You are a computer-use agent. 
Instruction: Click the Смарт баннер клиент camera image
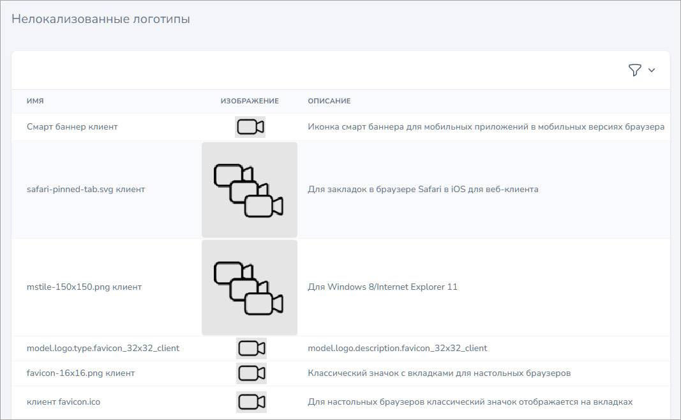250,127
